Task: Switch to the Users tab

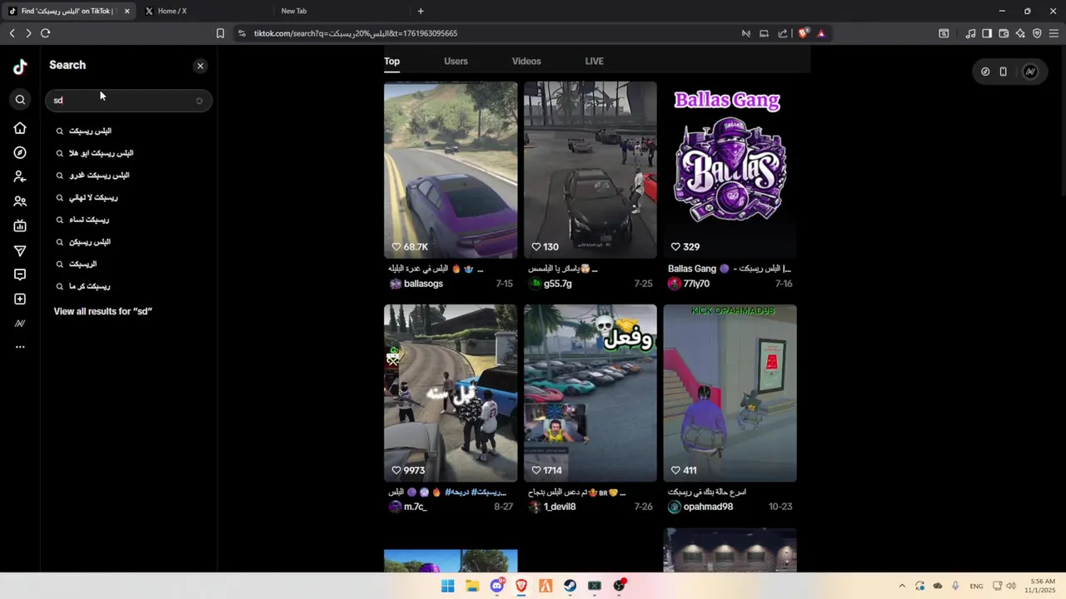Action: (456, 62)
